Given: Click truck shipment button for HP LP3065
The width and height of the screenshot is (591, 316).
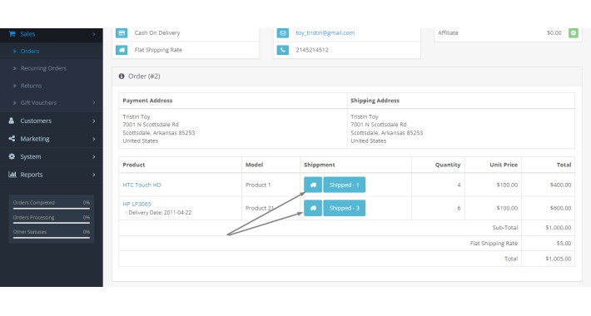Looking at the screenshot, I should (x=313, y=208).
